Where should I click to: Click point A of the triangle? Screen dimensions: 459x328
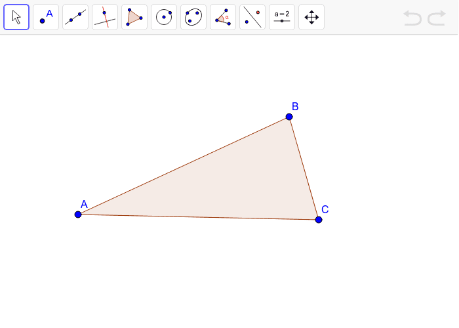78,215
